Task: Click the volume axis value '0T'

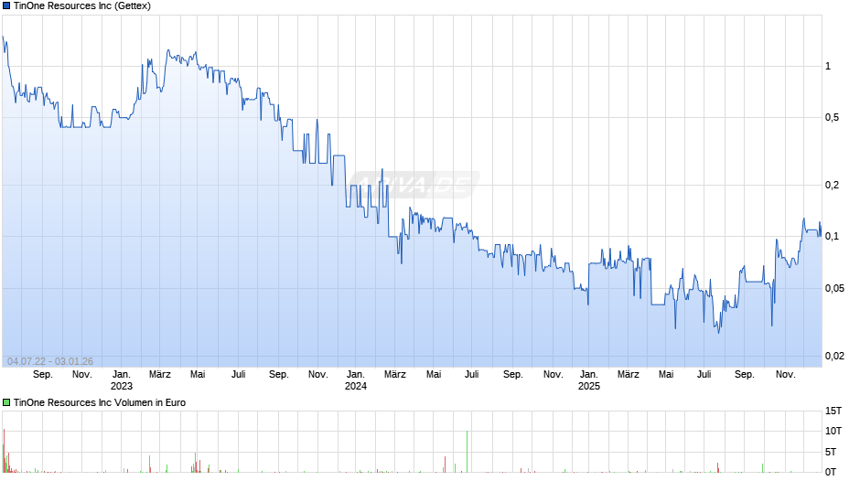Action: [x=831, y=472]
